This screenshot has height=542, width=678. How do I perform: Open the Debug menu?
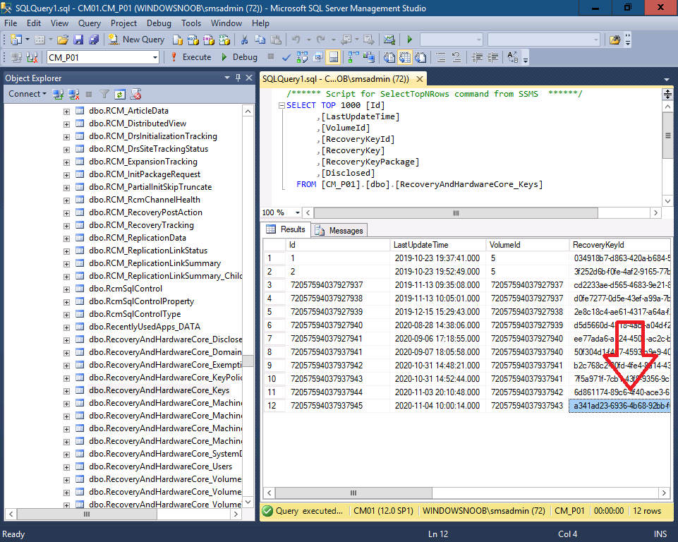click(x=159, y=23)
